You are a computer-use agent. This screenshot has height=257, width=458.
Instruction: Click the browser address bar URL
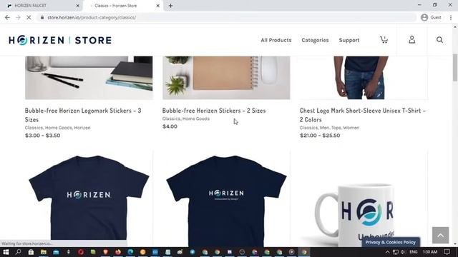pos(92,17)
